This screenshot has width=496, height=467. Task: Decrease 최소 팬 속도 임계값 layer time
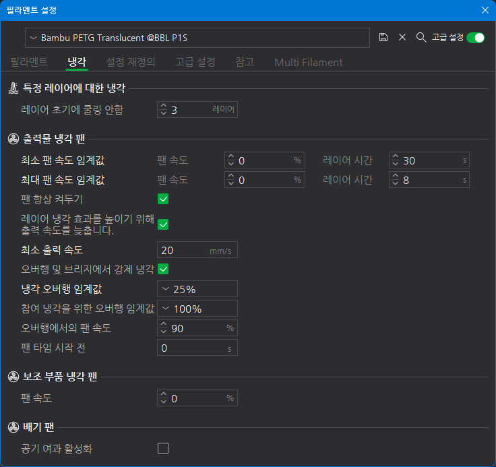point(395,164)
